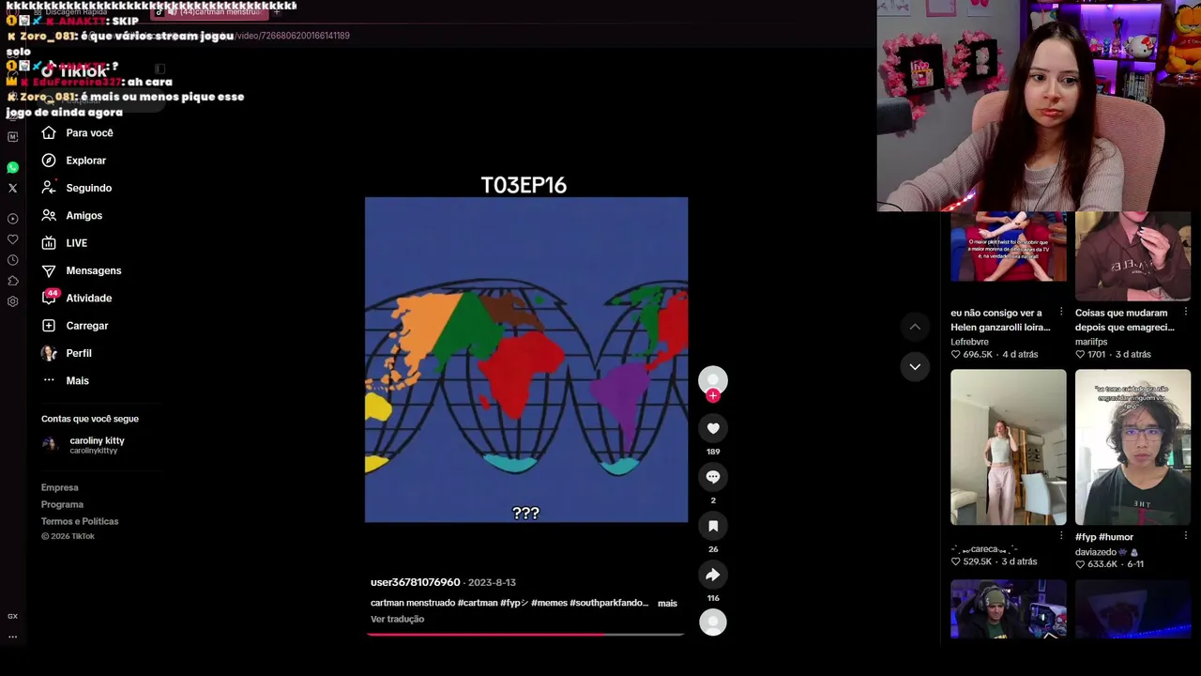Image resolution: width=1201 pixels, height=676 pixels.
Task: Open browser settings gear in sidebar
Action: (12, 301)
